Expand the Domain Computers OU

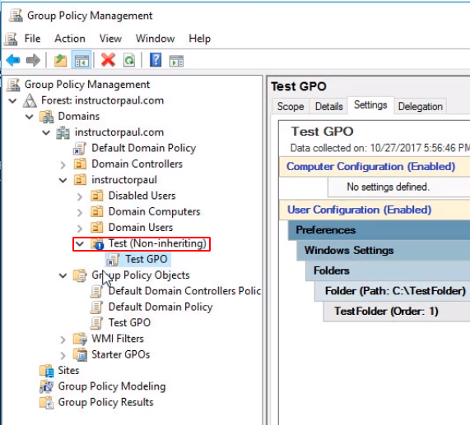pos(80,212)
